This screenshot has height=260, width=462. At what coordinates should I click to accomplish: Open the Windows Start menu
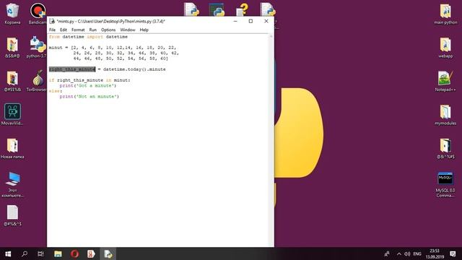(x=8, y=253)
